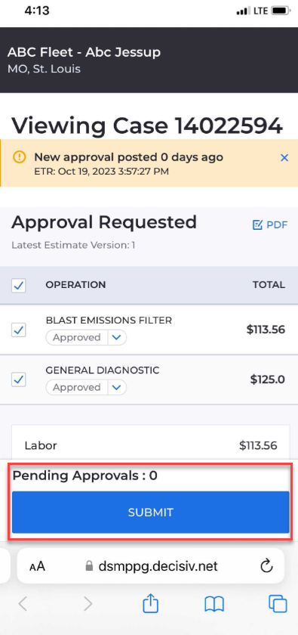Open the AA reader text options
This screenshot has width=298, height=635.
[x=37, y=566]
